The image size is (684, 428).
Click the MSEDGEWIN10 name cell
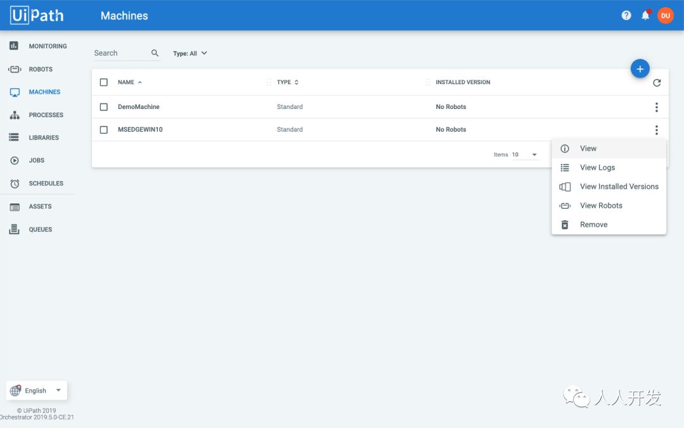140,130
